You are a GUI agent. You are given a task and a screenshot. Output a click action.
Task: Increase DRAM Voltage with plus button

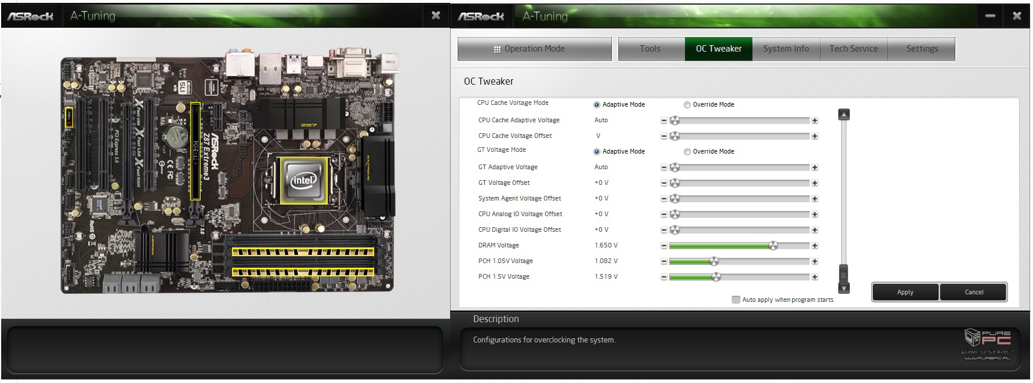(x=815, y=246)
